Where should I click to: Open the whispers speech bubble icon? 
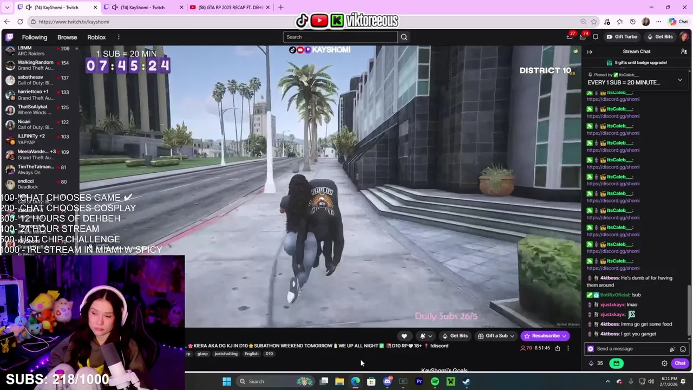point(596,37)
